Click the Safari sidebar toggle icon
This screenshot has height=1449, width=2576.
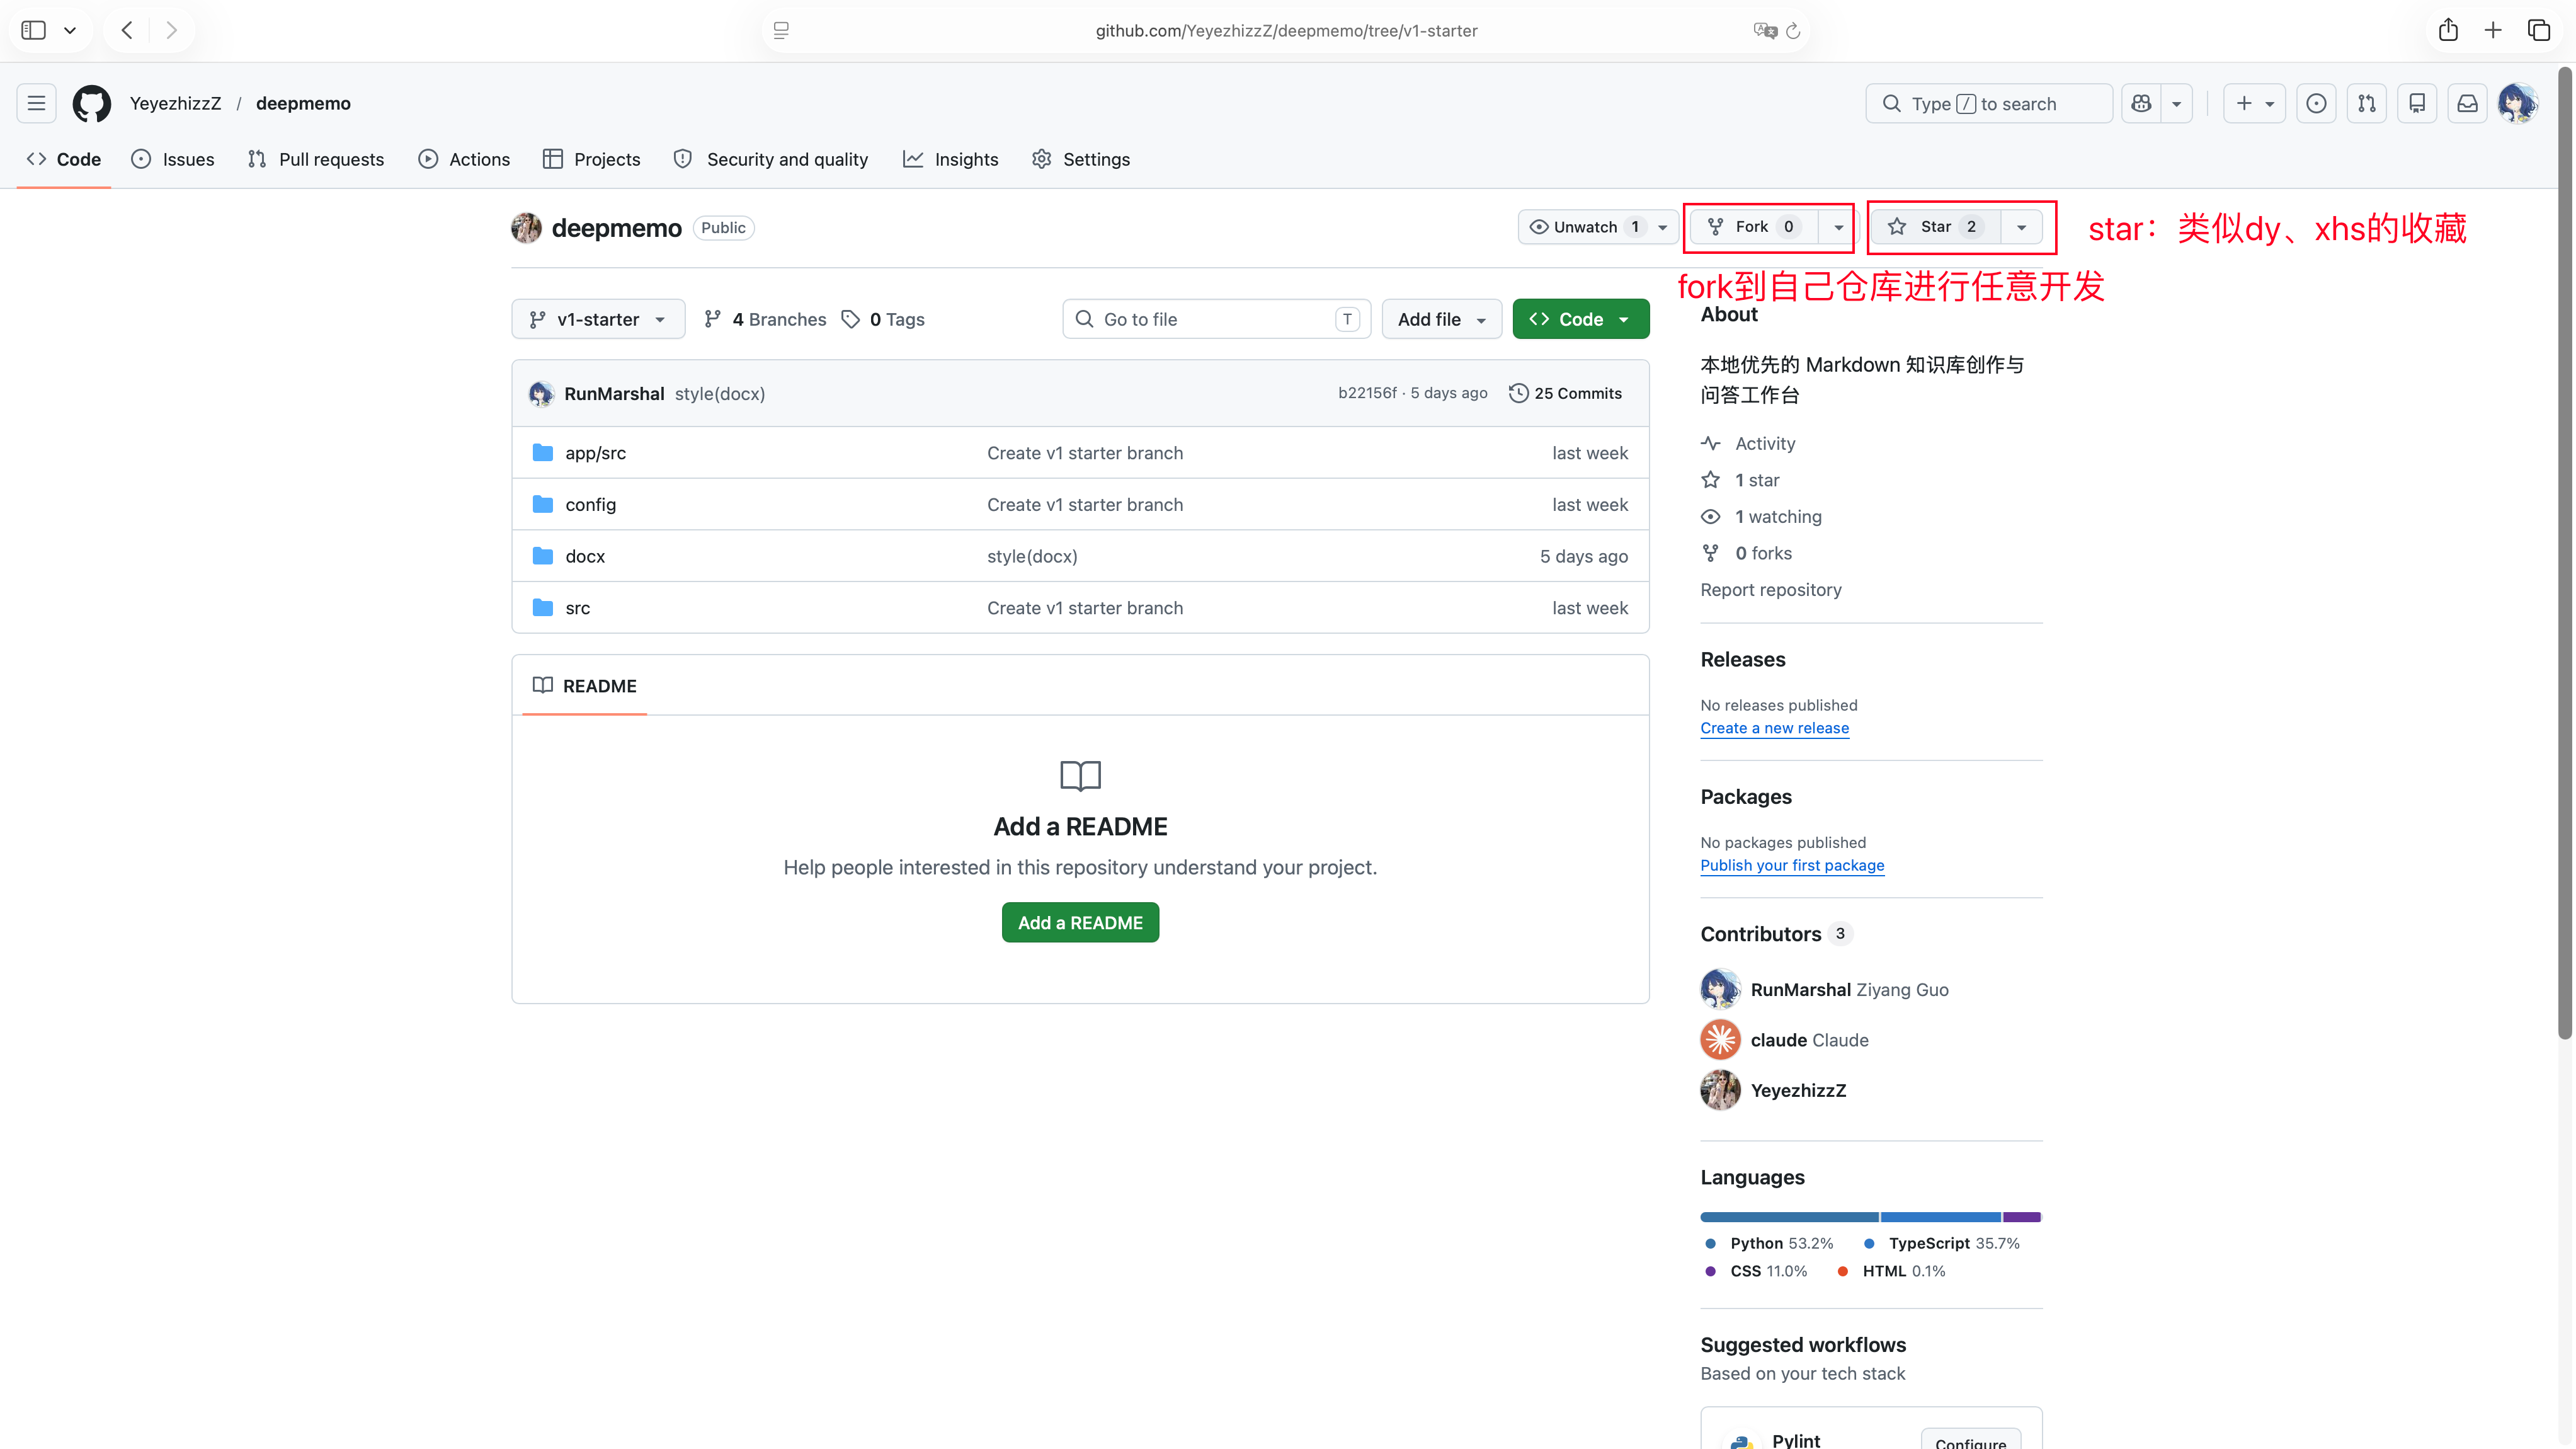(34, 30)
